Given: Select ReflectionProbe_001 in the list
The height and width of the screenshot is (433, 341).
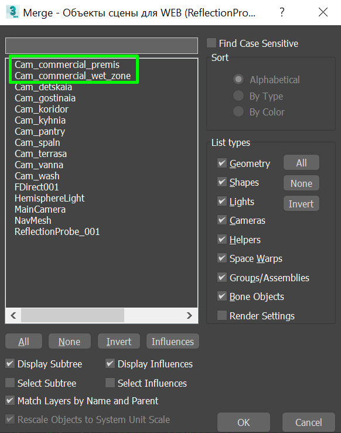Looking at the screenshot, I should 57,231.
